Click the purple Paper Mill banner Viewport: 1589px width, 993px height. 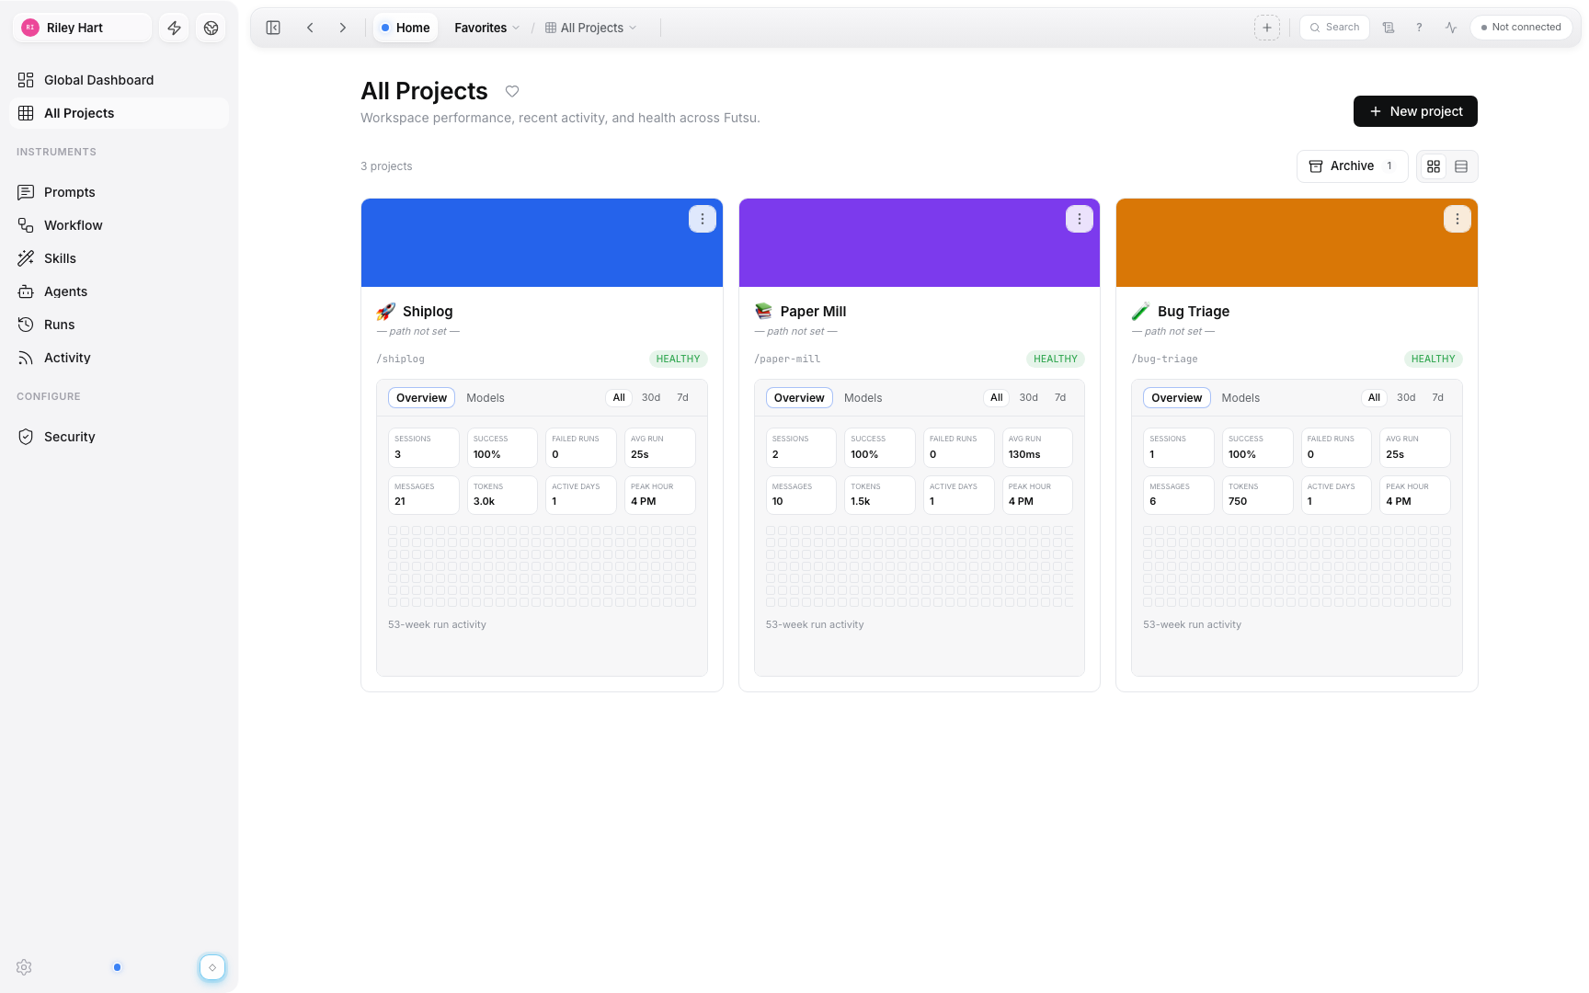920,243
